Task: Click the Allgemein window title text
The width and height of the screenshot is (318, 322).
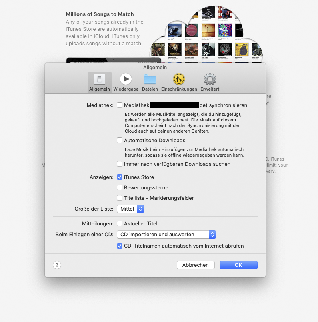Action: point(155,68)
